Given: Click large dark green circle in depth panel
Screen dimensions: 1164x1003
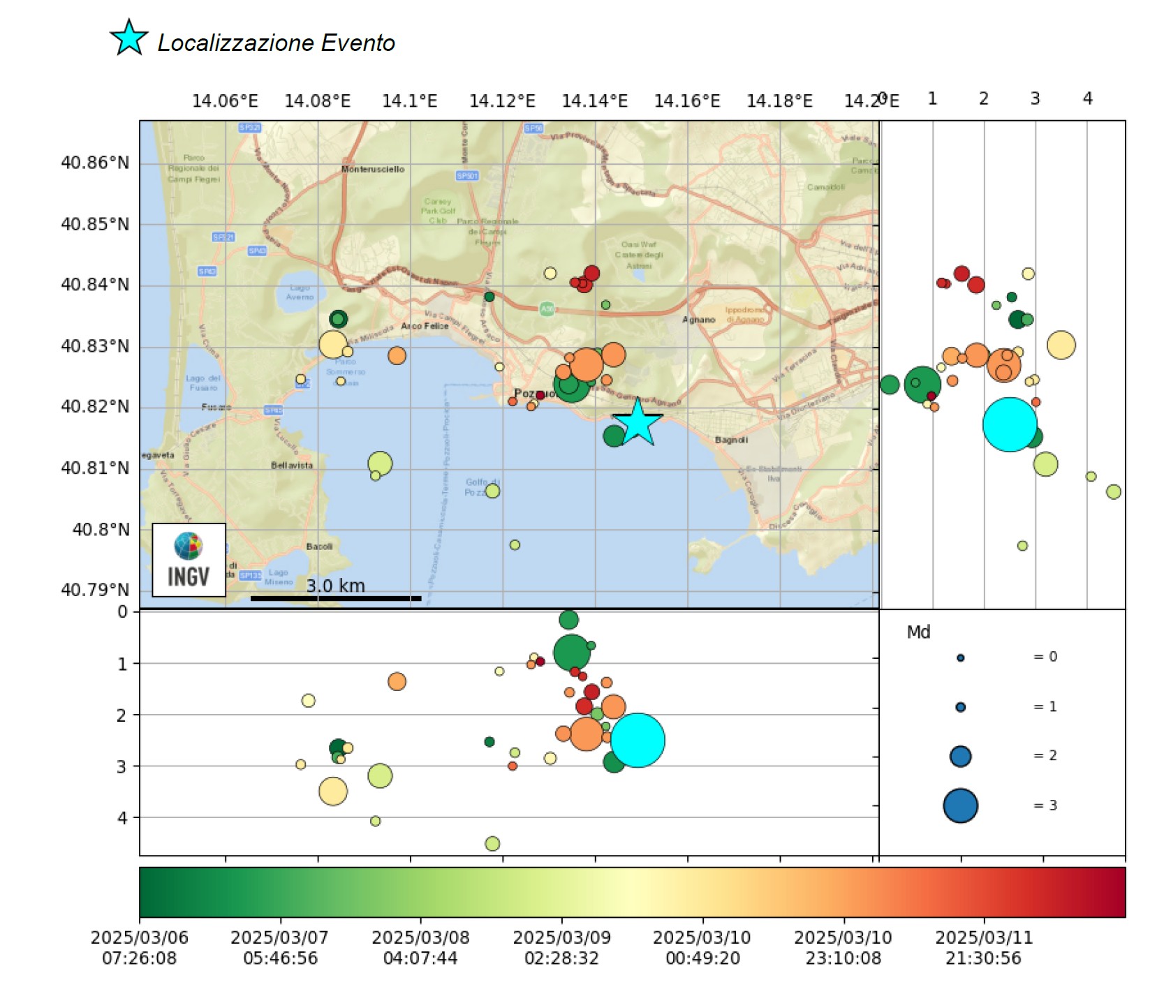Looking at the screenshot, I should tap(571, 652).
